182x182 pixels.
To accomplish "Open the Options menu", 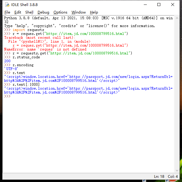I will click(60, 12).
